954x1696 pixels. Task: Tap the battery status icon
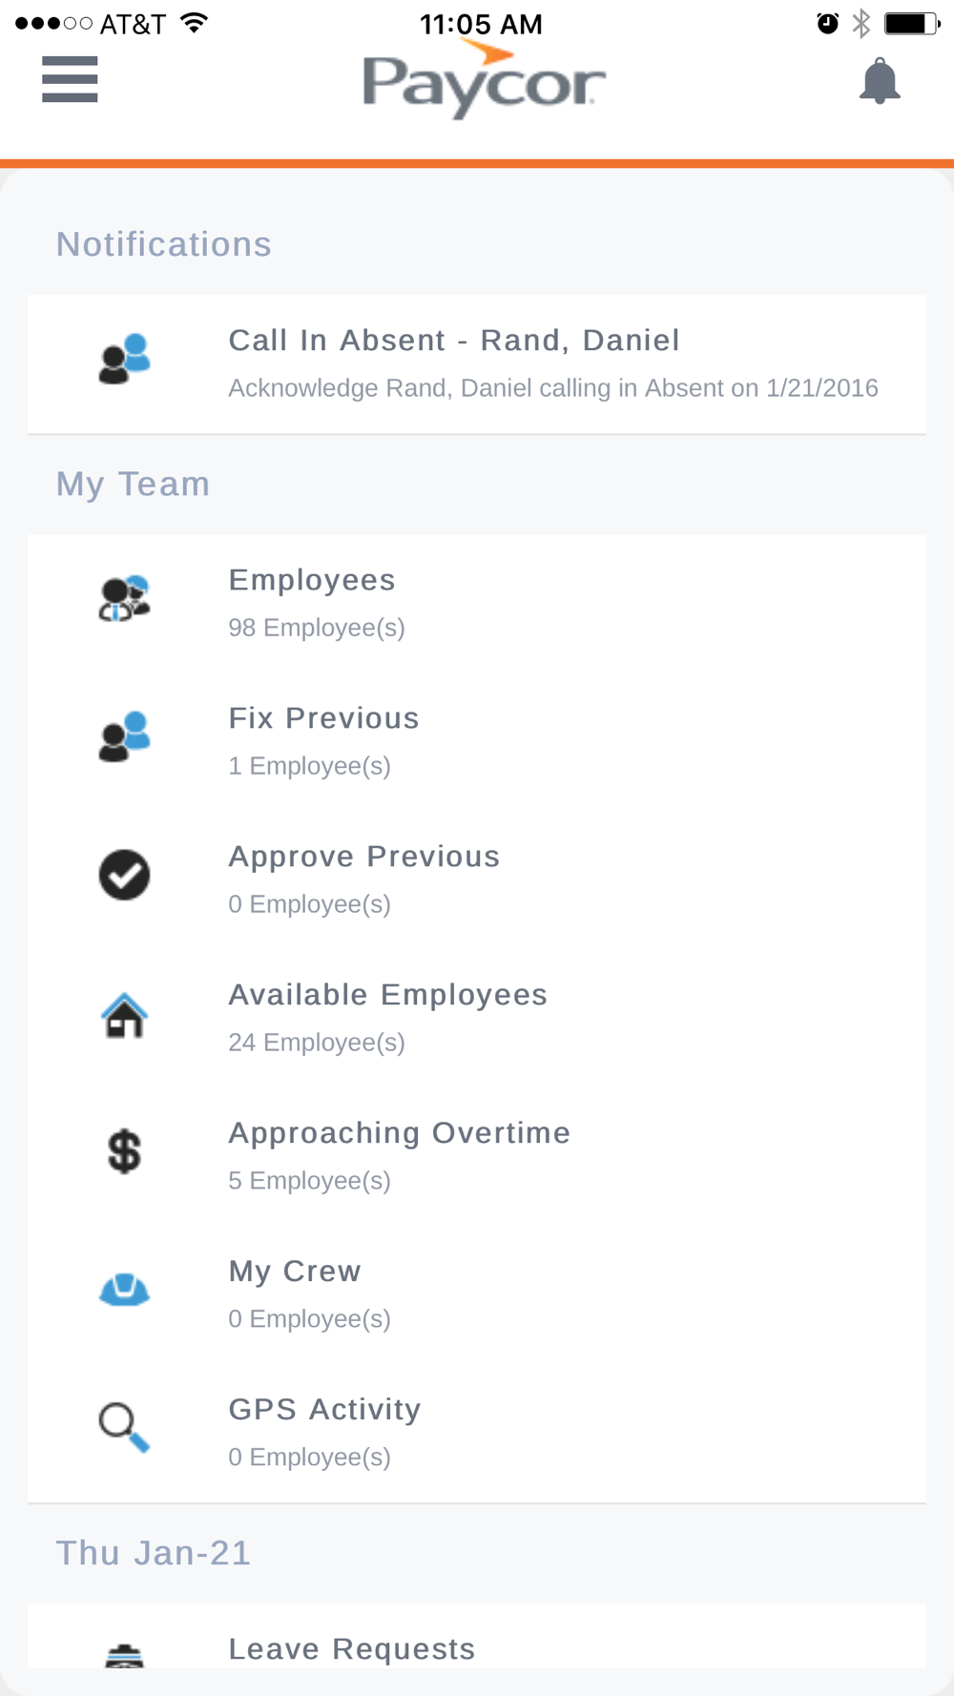coord(912,23)
